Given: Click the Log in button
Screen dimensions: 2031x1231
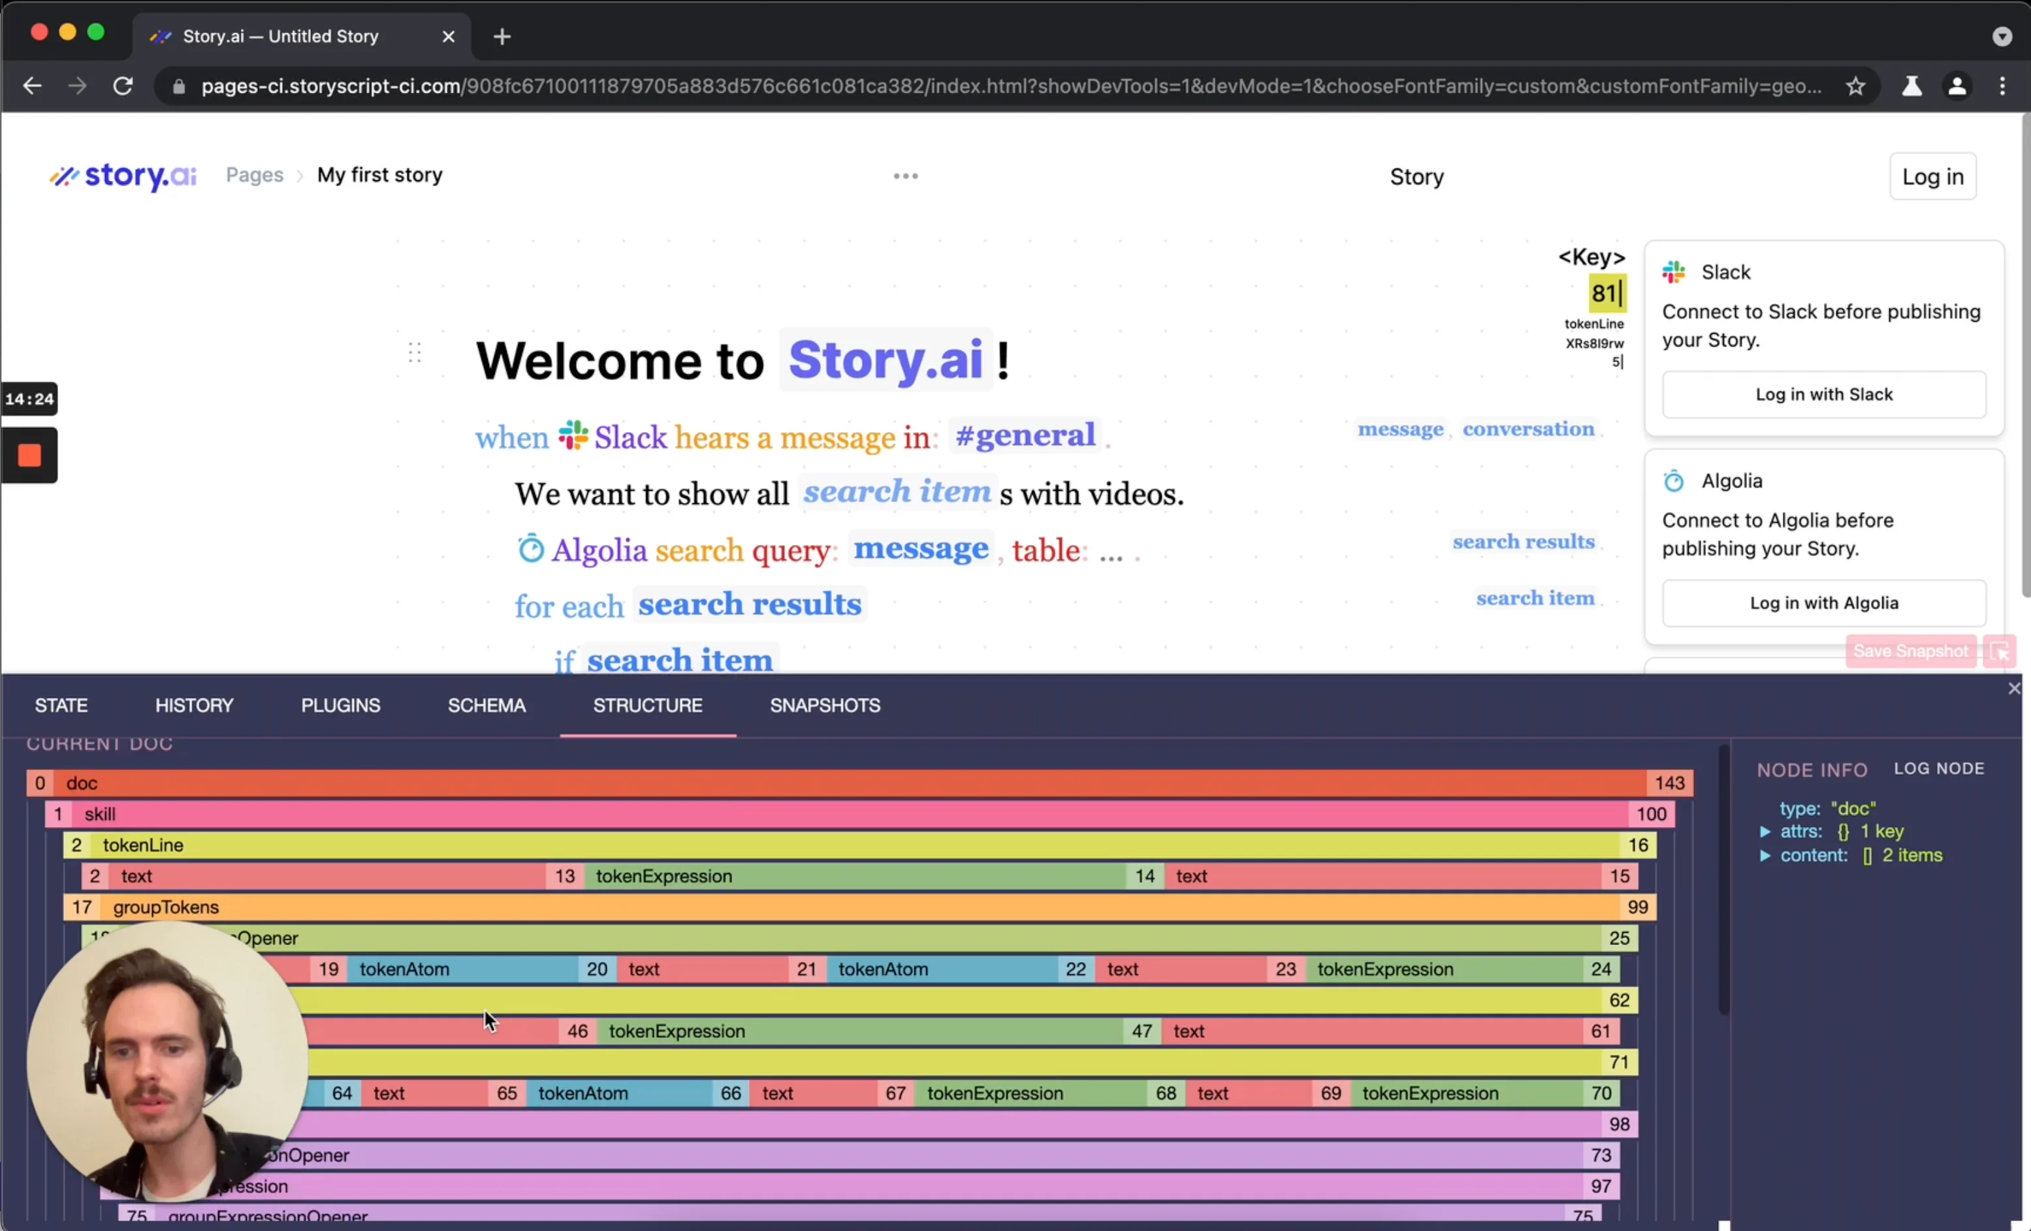Looking at the screenshot, I should [x=1932, y=176].
